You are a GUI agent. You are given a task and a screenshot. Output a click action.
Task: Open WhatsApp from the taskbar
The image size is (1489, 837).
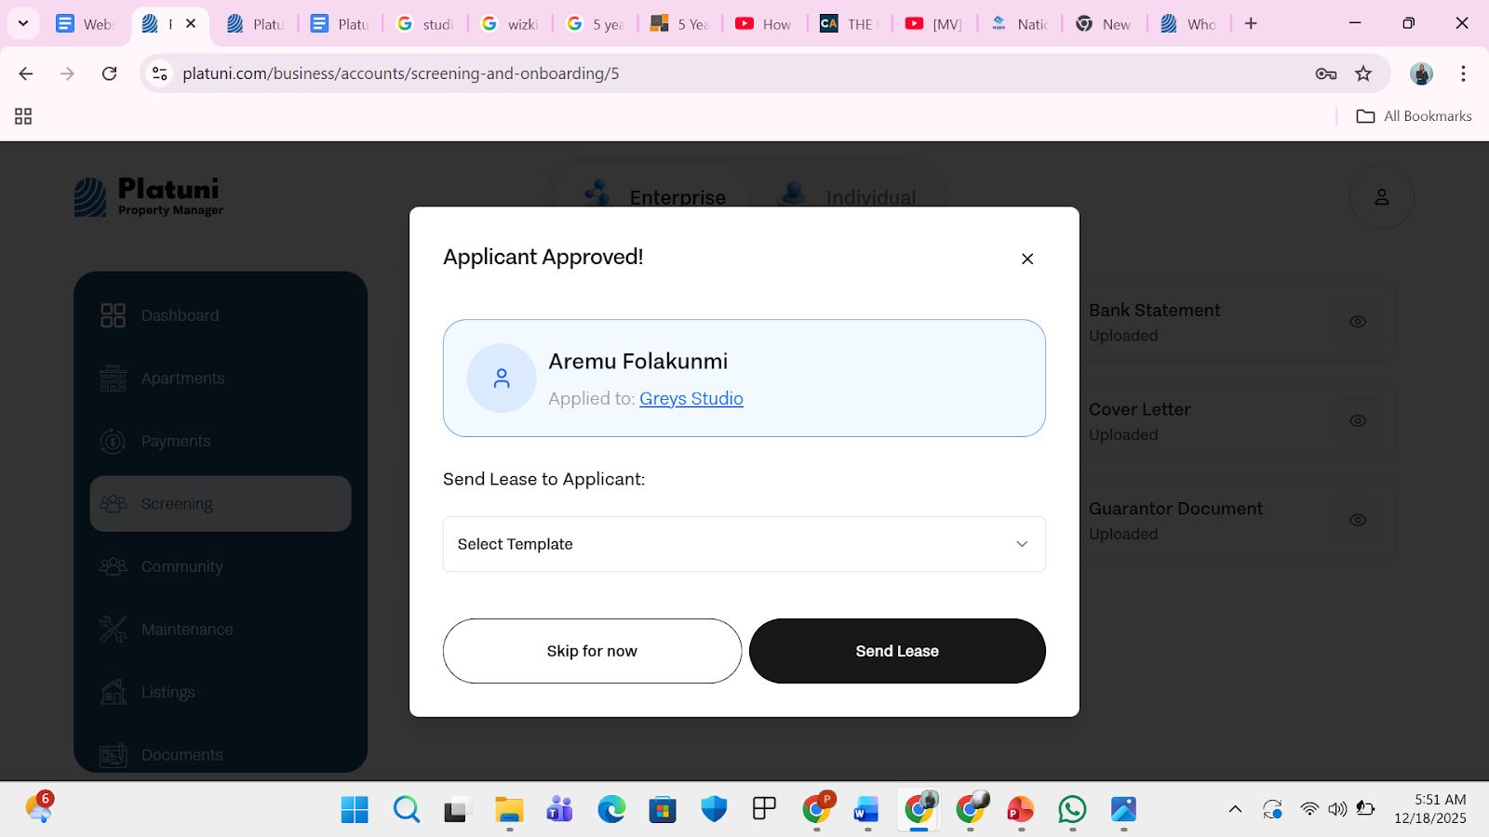[x=1072, y=809]
